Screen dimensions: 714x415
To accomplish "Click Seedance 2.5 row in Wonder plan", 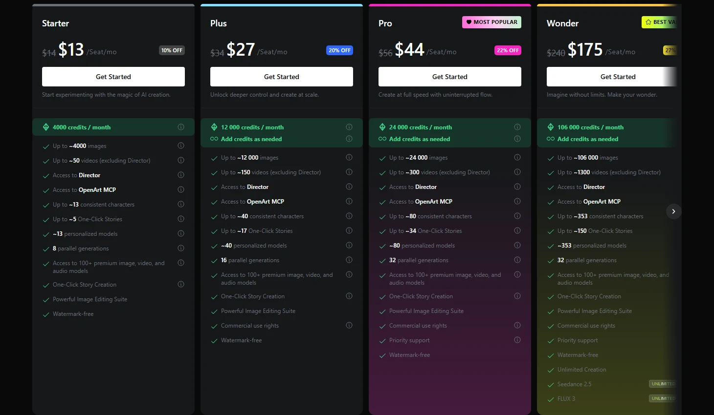I will pyautogui.click(x=611, y=384).
